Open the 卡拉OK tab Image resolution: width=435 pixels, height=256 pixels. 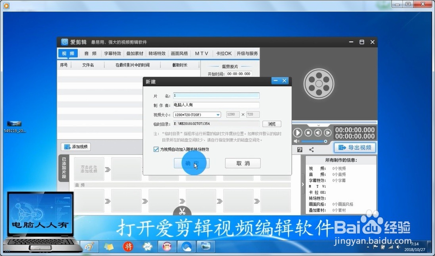(x=224, y=53)
